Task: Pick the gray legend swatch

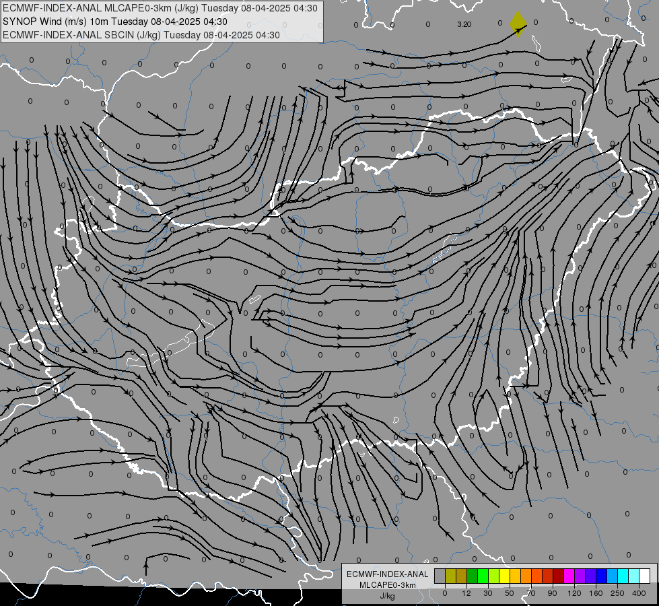Action: tap(440, 576)
